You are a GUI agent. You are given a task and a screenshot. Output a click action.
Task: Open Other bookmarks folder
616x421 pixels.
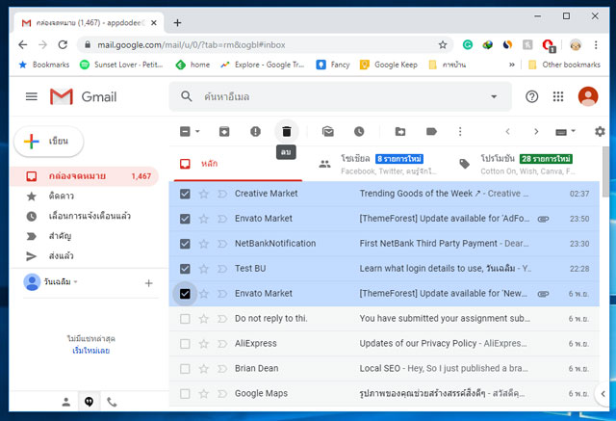click(x=565, y=65)
